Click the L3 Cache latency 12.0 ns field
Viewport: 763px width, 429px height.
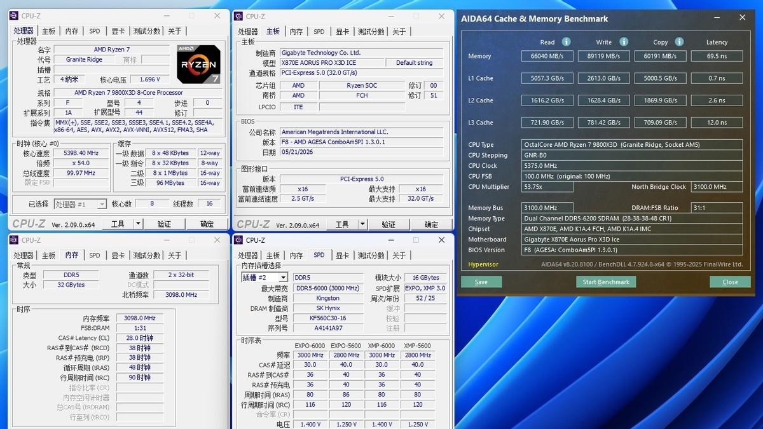(x=717, y=122)
